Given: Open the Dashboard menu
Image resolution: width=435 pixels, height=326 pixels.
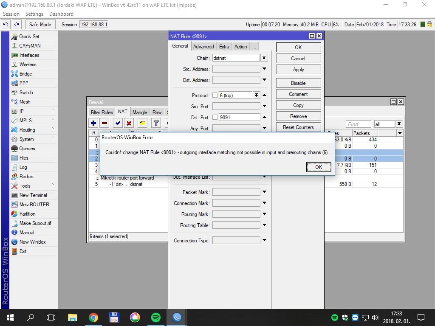Looking at the screenshot, I should point(61,14).
